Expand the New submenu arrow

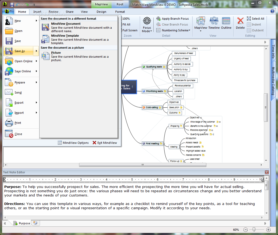[36, 21]
